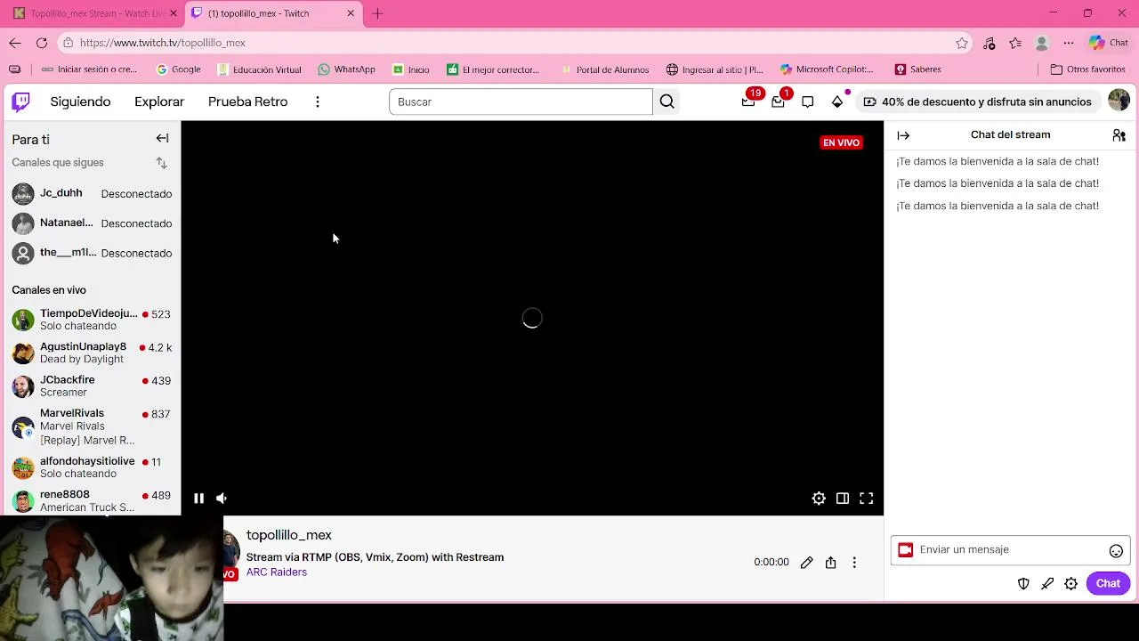
Task: Open stream options three-dot menu
Action: click(x=854, y=563)
